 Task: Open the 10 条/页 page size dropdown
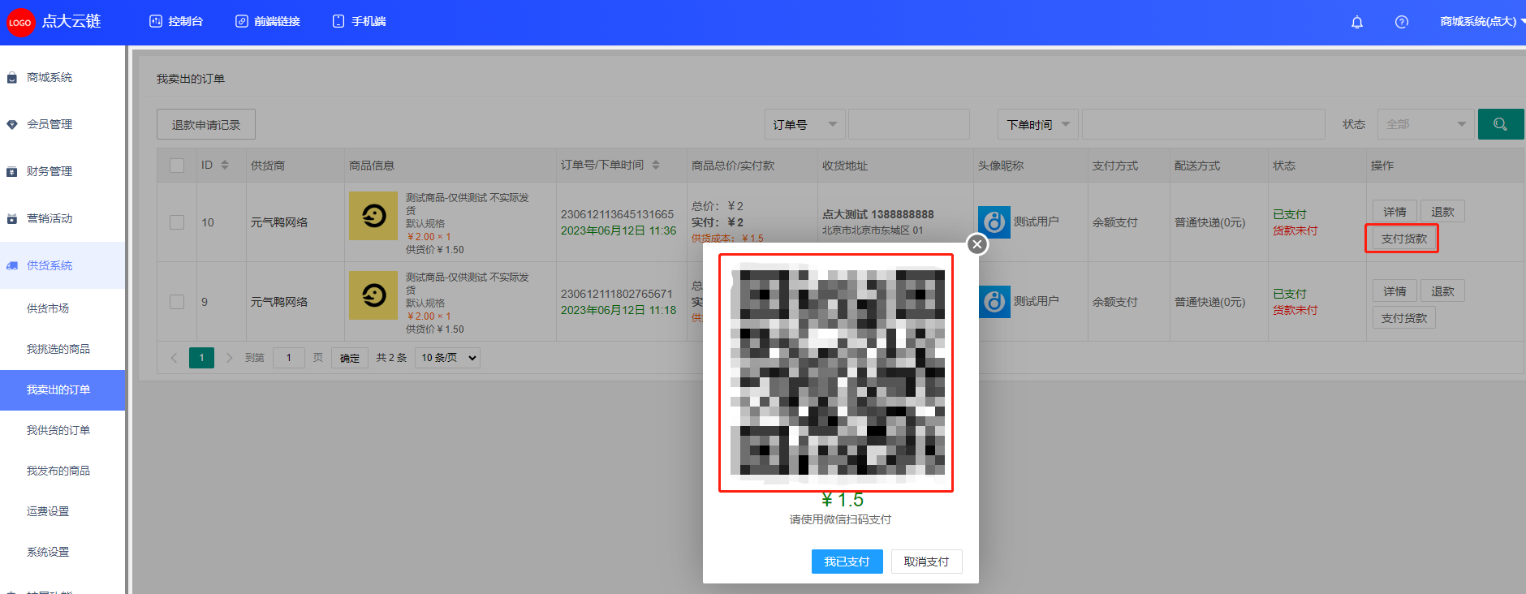447,358
